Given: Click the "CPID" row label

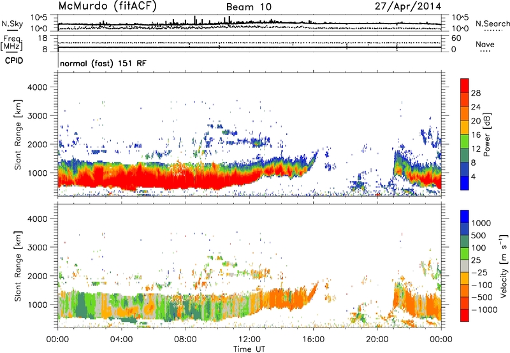Looking at the screenshot, I should tap(14, 61).
